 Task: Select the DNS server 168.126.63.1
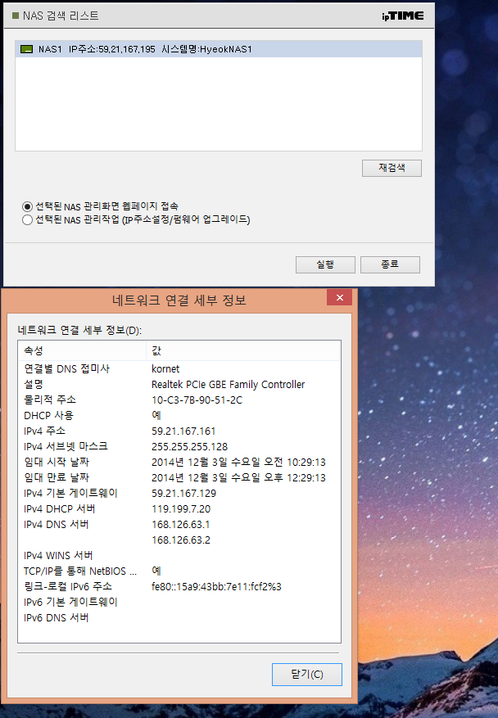[x=180, y=524]
